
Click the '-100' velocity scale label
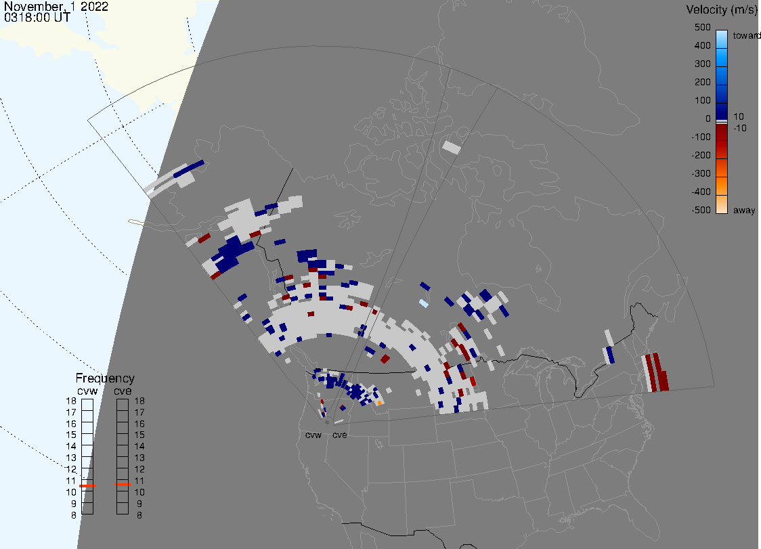click(x=701, y=137)
